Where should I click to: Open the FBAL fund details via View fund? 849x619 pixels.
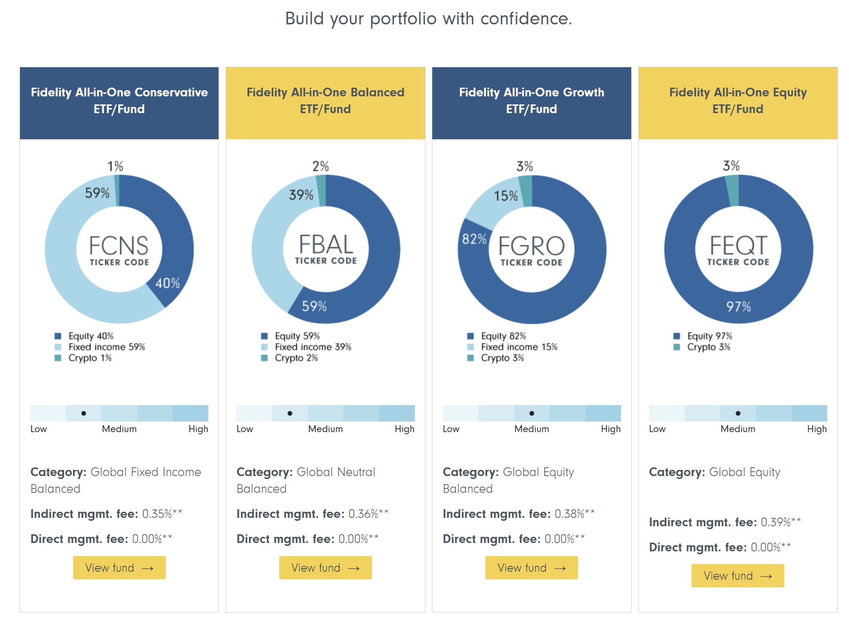pos(325,568)
